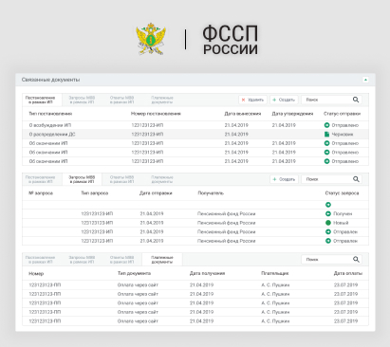
Task: Click the Номер постановления column header
Action: [x=156, y=114]
